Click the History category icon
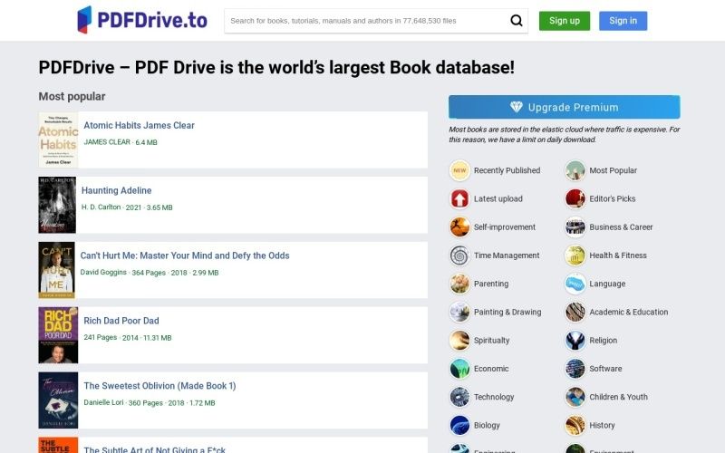Image resolution: width=725 pixels, height=453 pixels. (x=575, y=425)
